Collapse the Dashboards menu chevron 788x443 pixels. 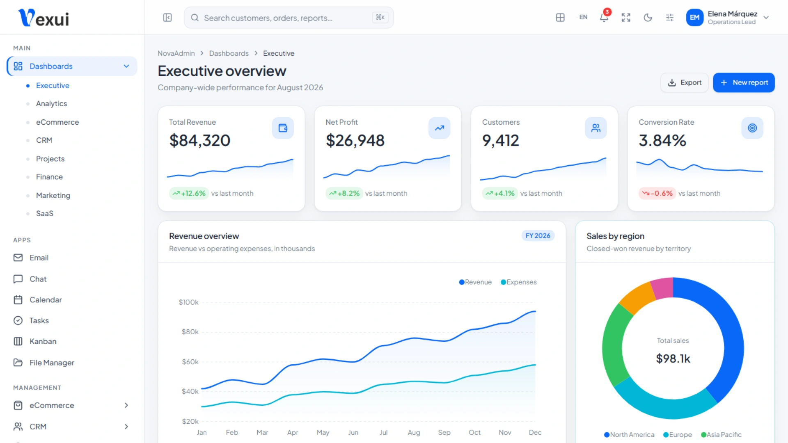point(126,66)
